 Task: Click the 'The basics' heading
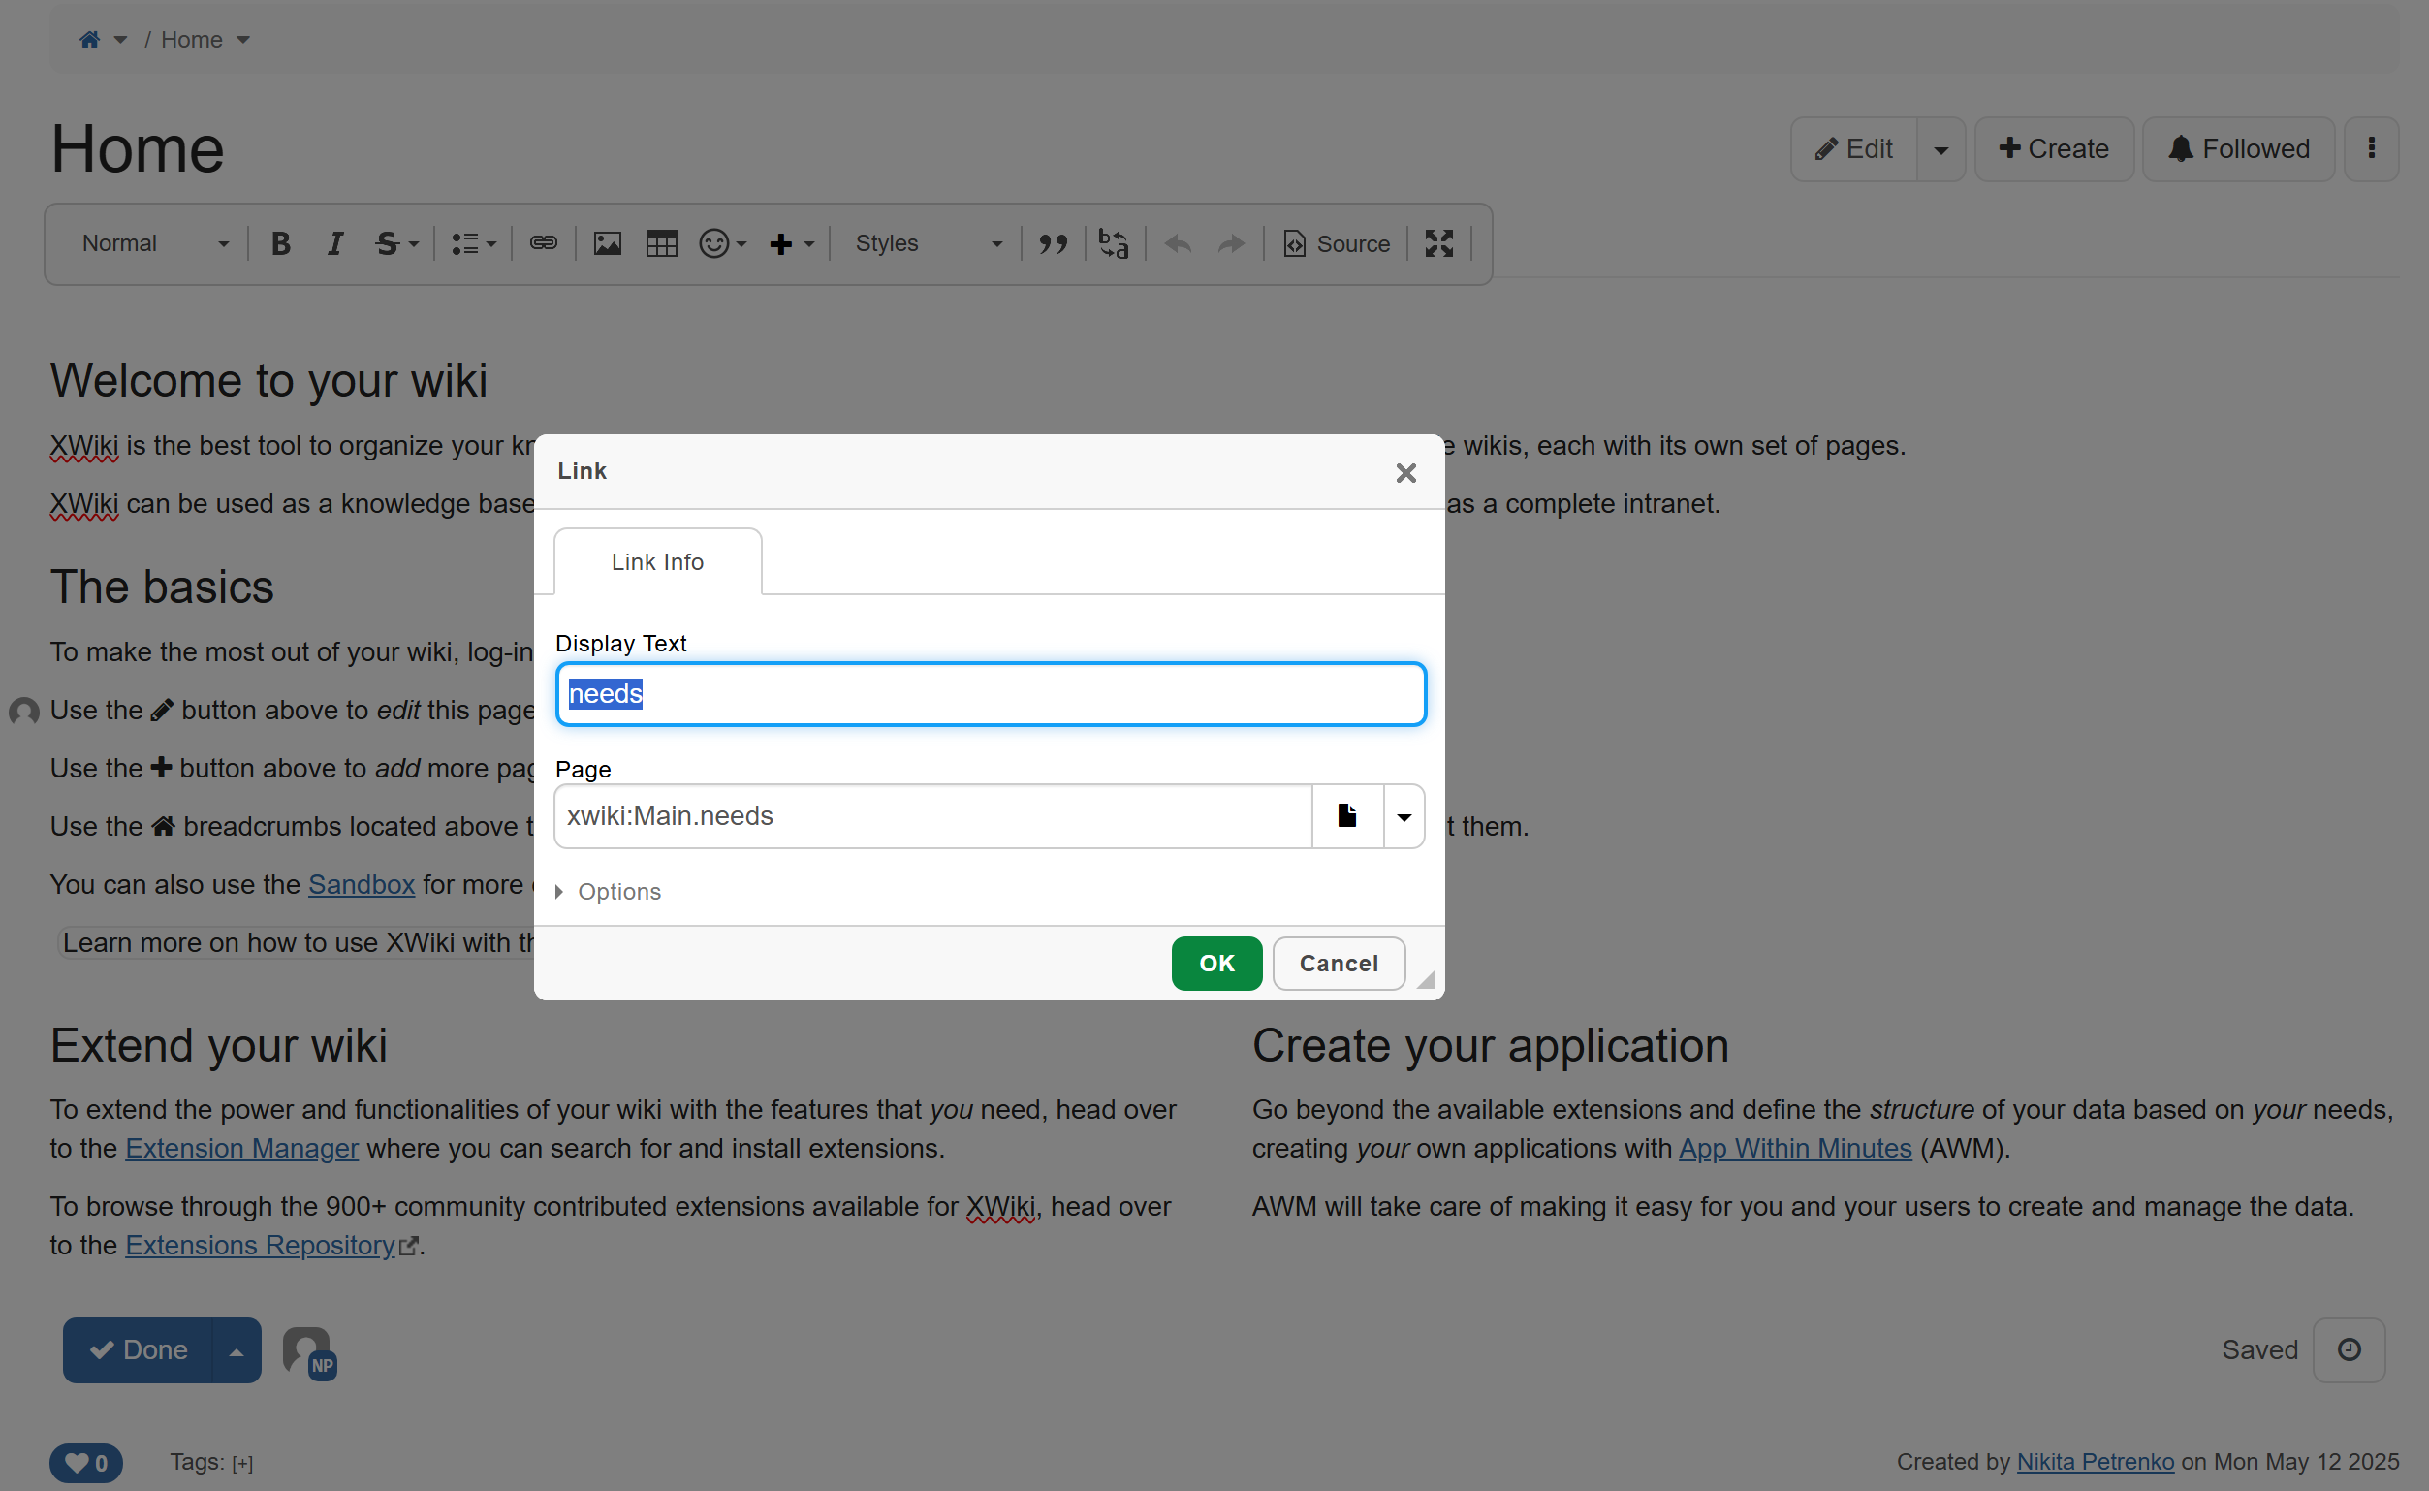tap(163, 587)
